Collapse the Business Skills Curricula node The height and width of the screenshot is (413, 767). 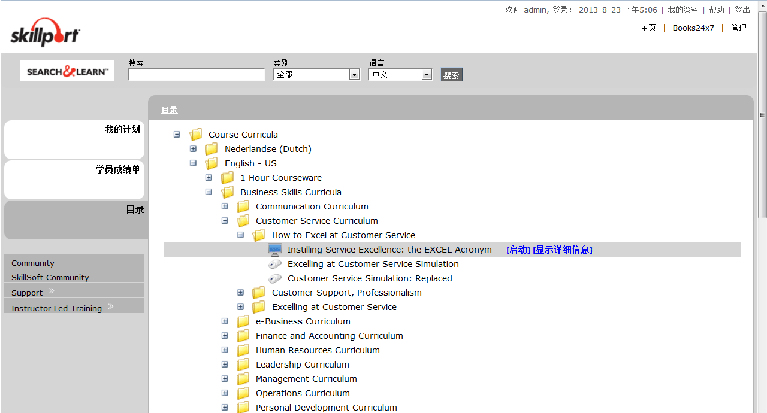pos(209,192)
